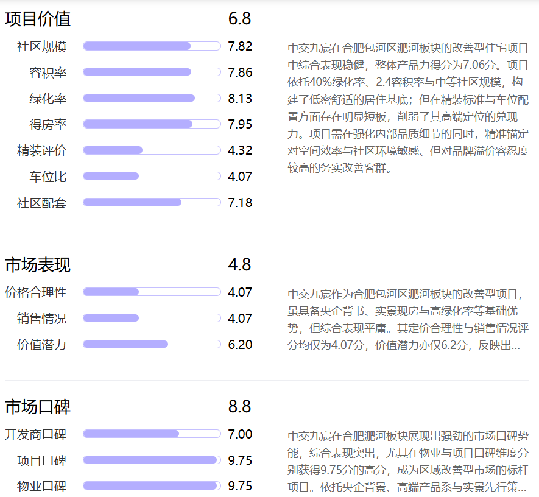This screenshot has height=497, width=539.
Task: Click the 社区规模 label
Action: 41,46
